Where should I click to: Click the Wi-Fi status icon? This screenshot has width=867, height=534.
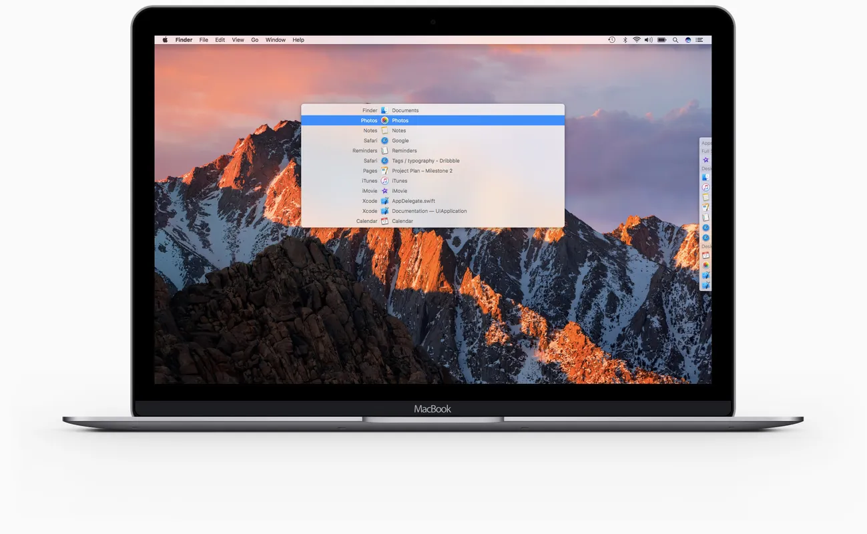[637, 40]
